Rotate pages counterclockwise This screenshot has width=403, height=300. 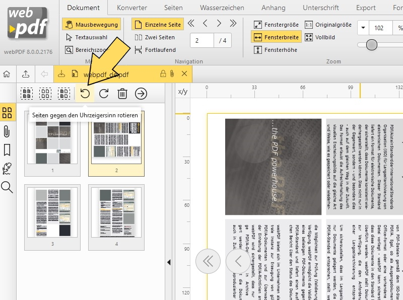tap(85, 93)
